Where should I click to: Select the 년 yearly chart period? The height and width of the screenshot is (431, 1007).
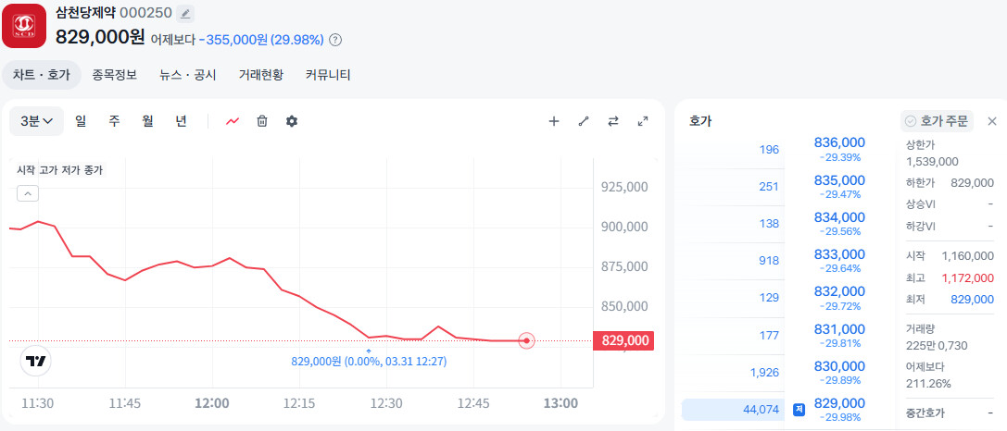pyautogui.click(x=181, y=121)
